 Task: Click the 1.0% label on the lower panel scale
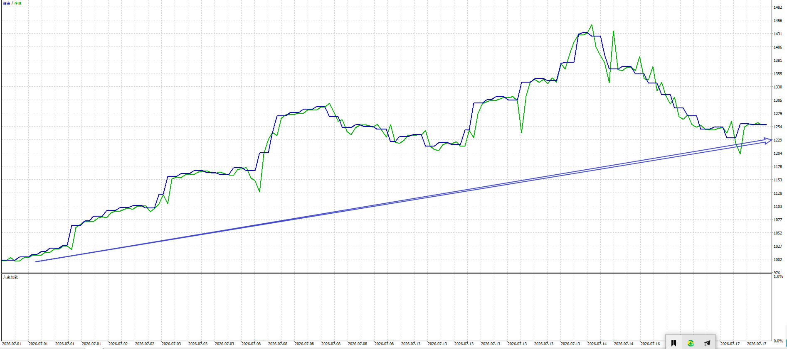click(x=778, y=276)
